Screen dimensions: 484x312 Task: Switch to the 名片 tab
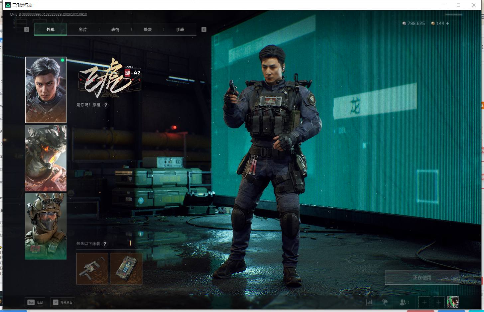coord(83,30)
